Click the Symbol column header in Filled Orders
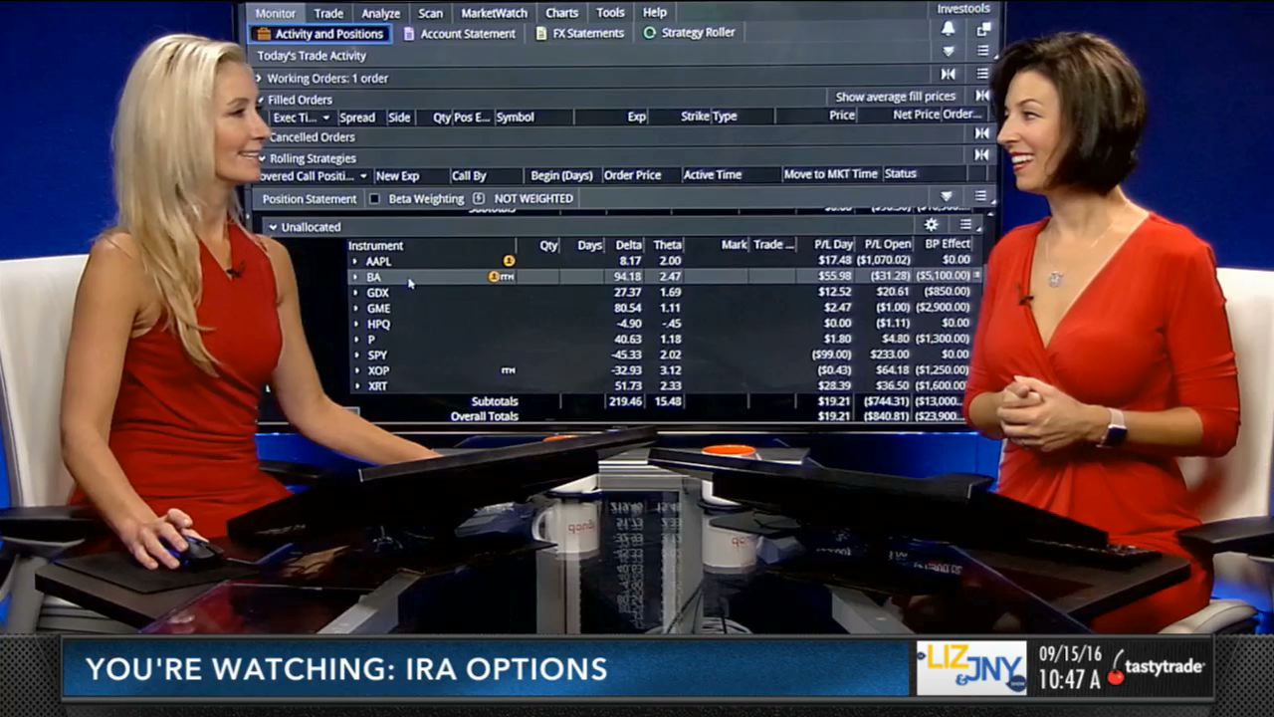Image resolution: width=1274 pixels, height=717 pixels. point(516,118)
